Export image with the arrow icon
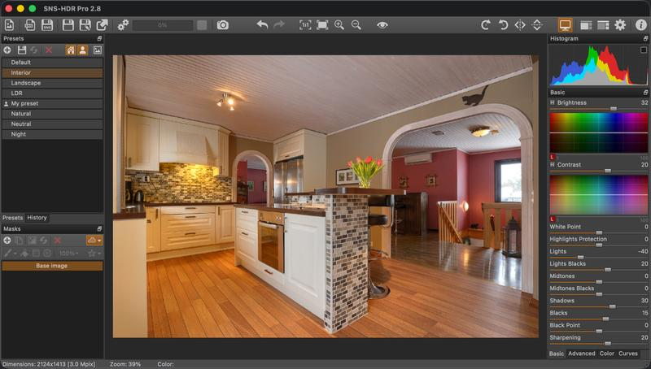The width and height of the screenshot is (651, 369). pos(103,25)
